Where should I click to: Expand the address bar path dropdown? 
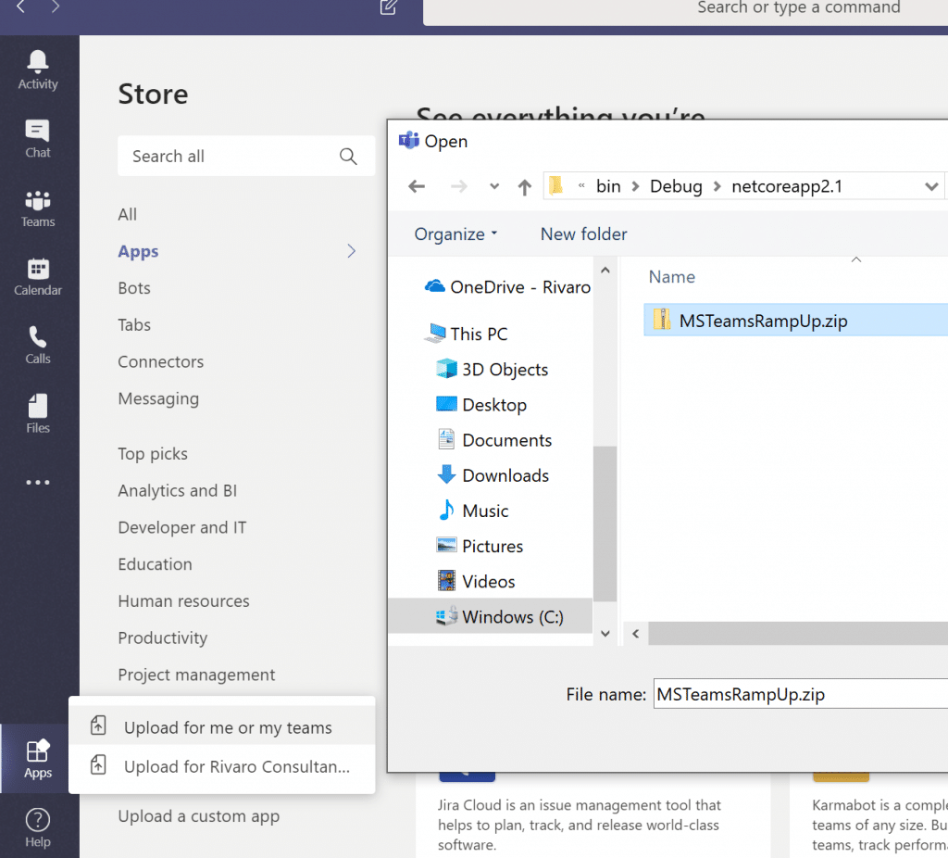(931, 187)
